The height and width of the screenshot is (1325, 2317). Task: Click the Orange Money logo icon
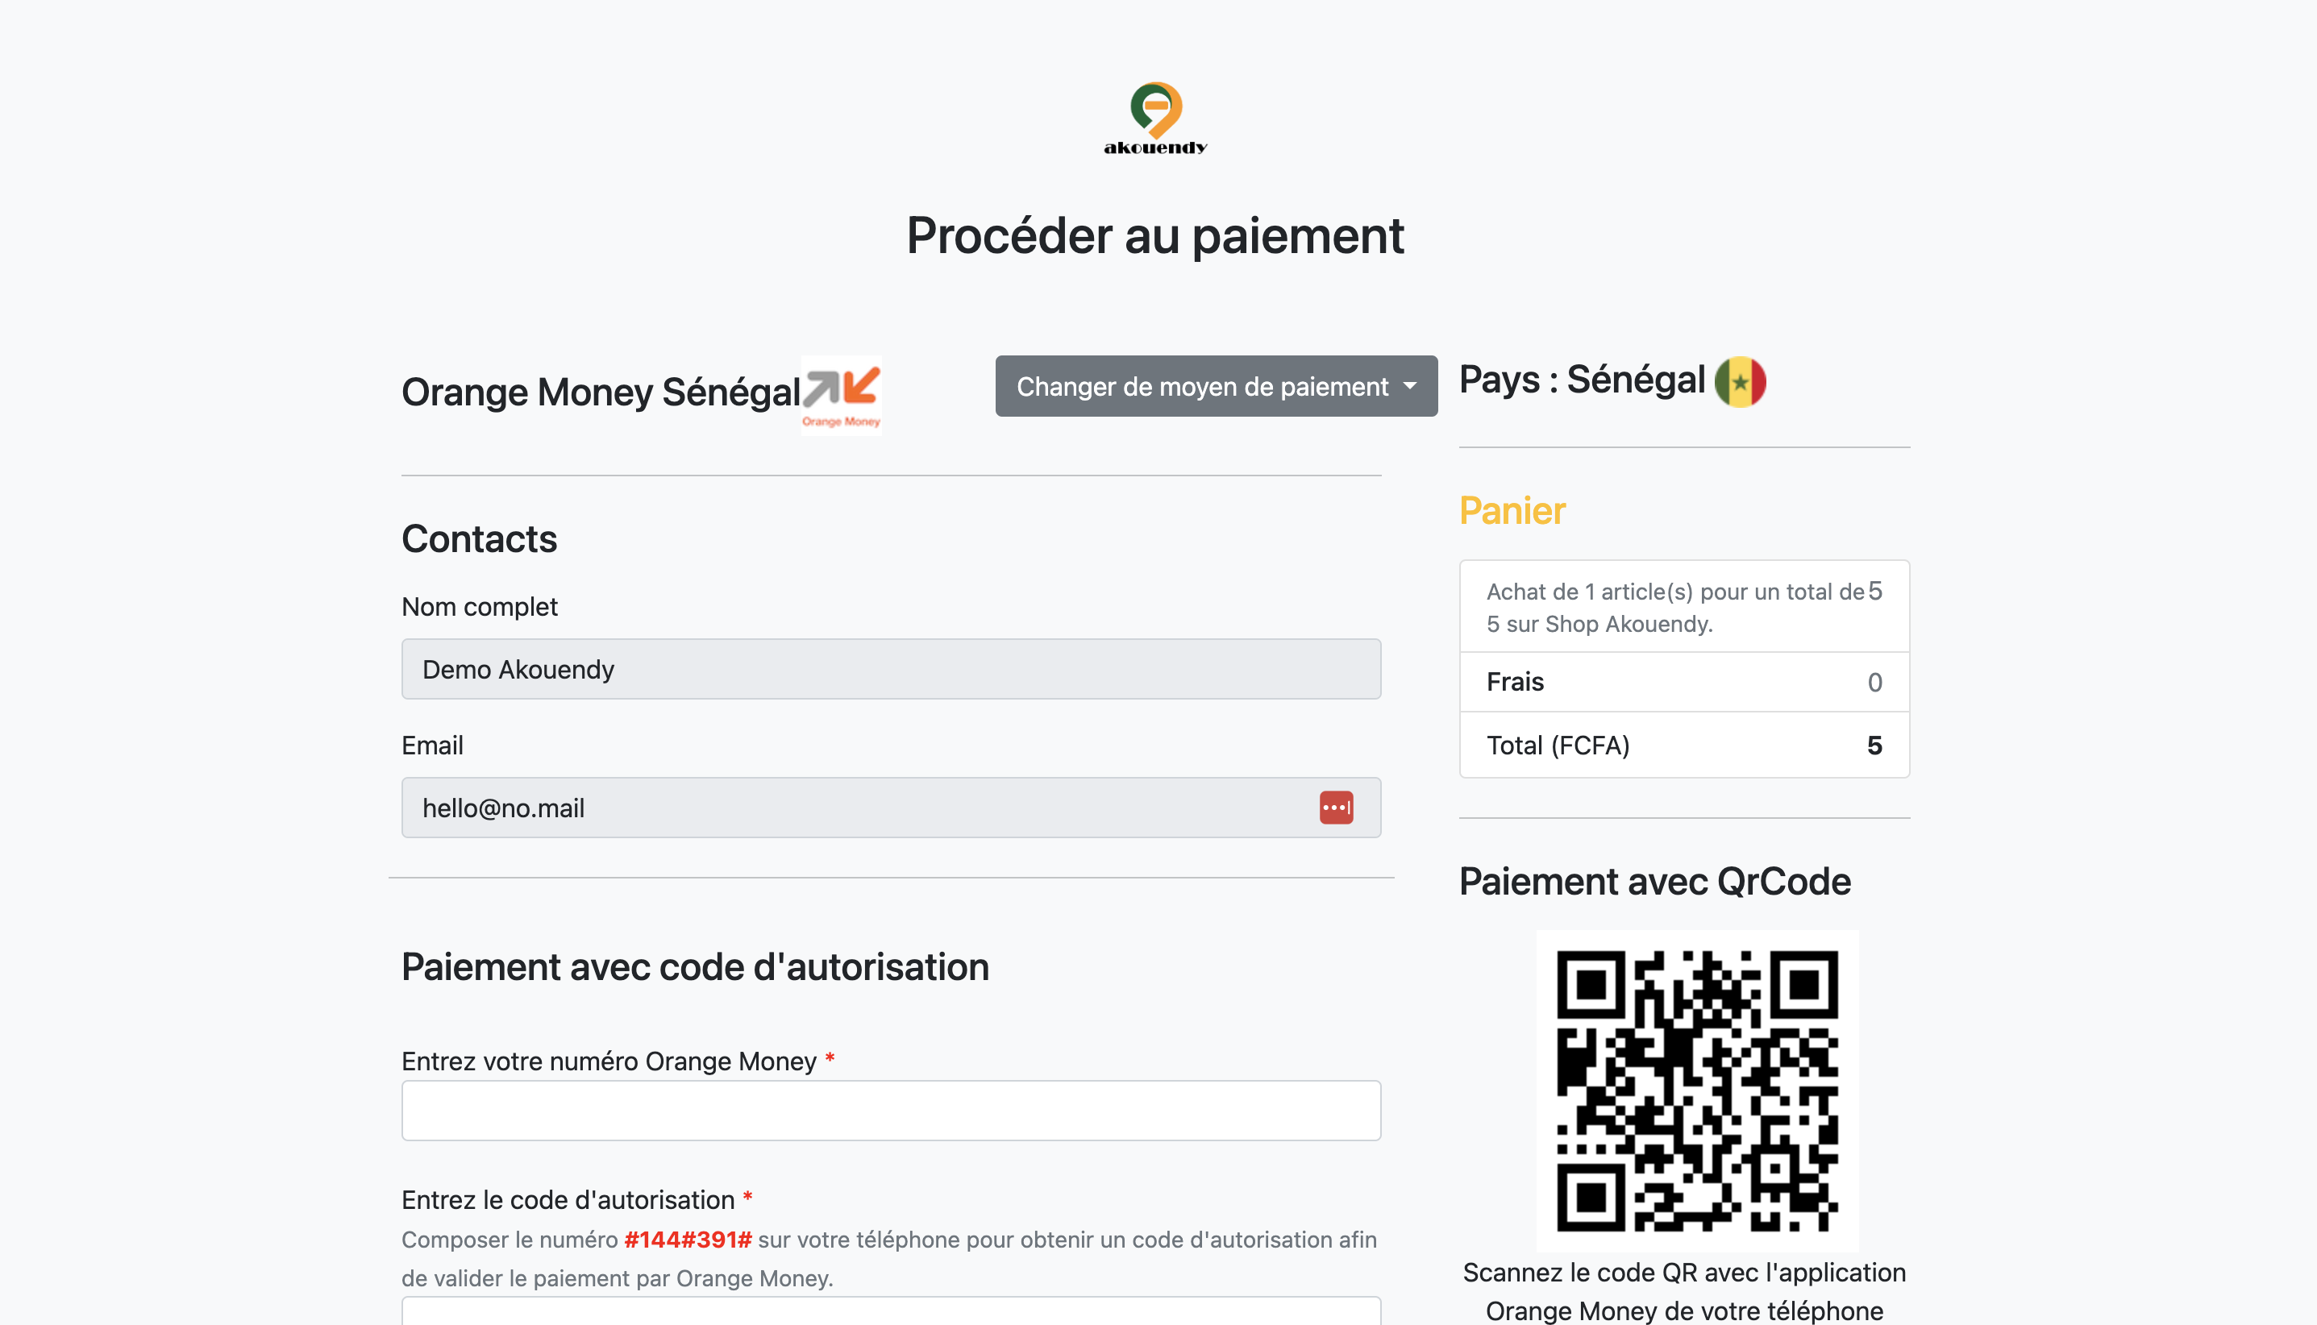click(841, 395)
